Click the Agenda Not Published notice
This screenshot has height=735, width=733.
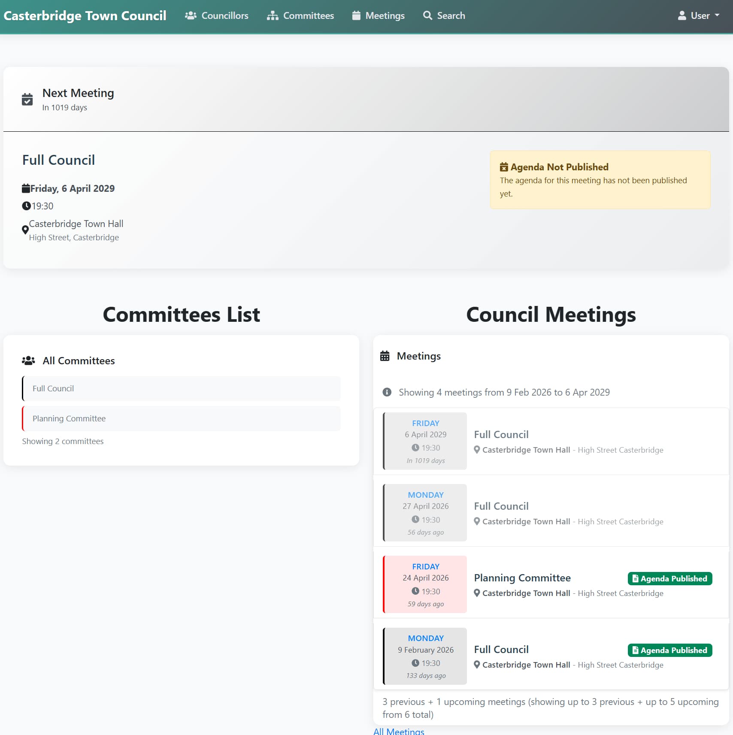click(x=600, y=180)
